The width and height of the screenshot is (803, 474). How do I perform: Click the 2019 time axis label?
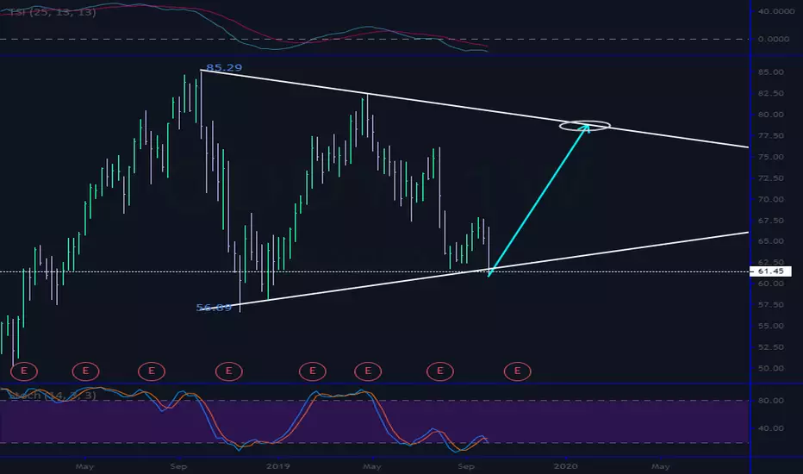tap(278, 466)
